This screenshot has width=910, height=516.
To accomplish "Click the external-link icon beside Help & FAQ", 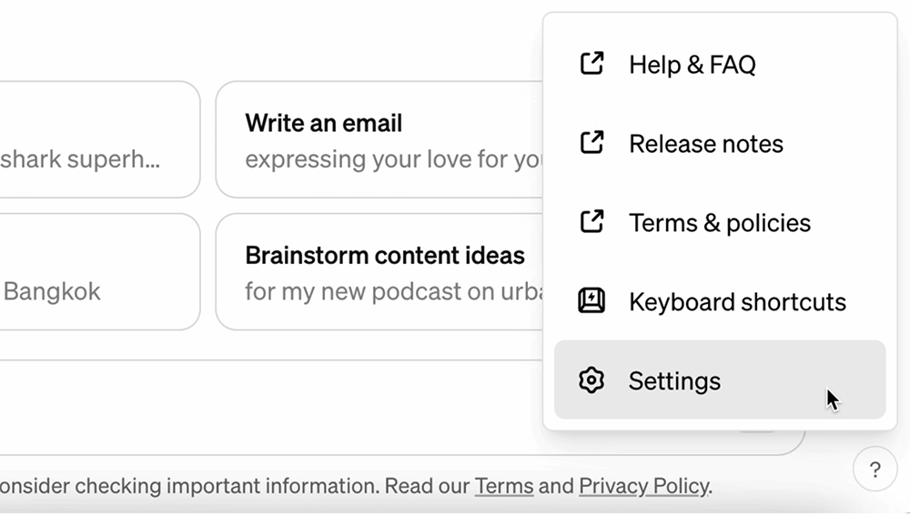I will click(x=591, y=64).
